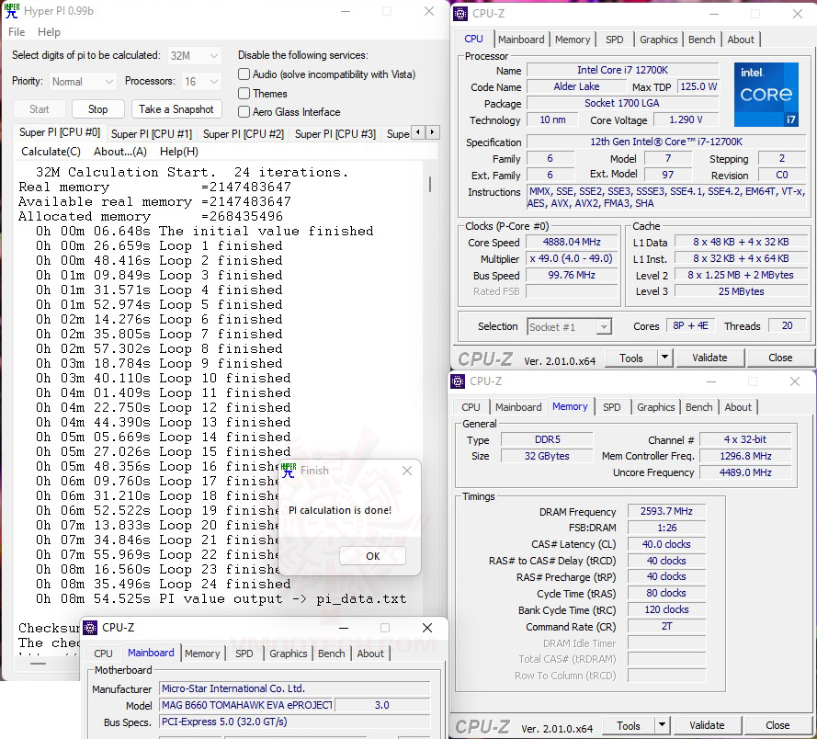This screenshot has width=817, height=739.
Task: Click the Super PI log vertical scrollbar
Action: click(x=430, y=184)
